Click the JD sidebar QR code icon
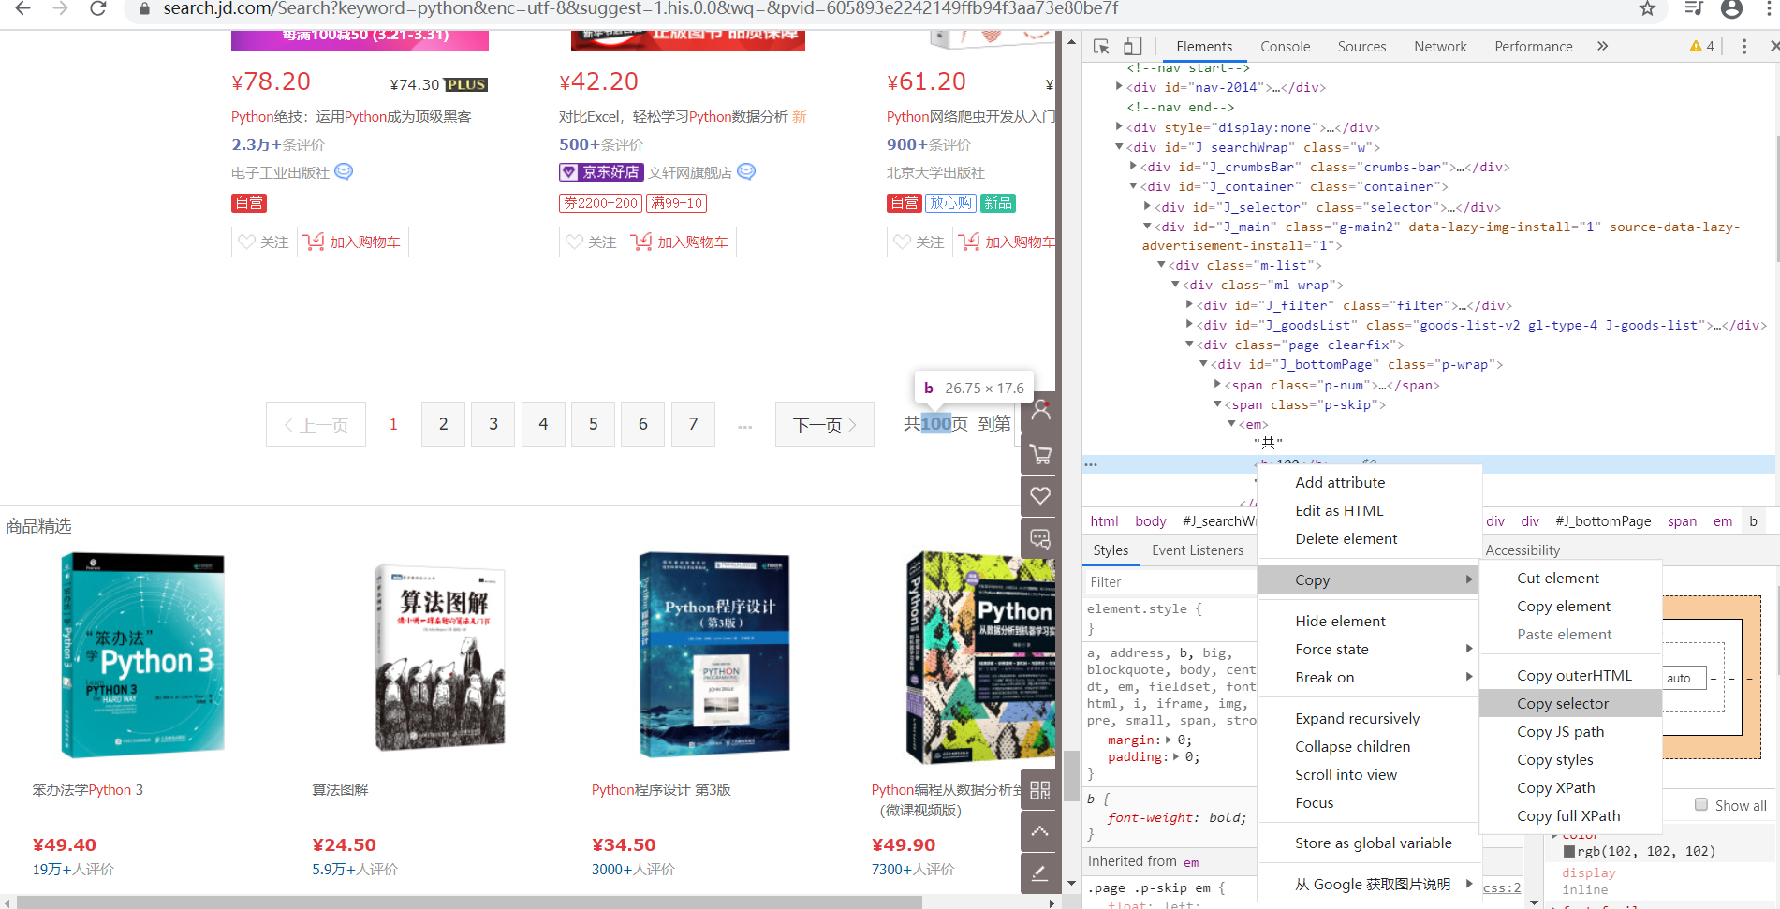Screen dimensions: 1780x909 pyautogui.click(x=1040, y=790)
